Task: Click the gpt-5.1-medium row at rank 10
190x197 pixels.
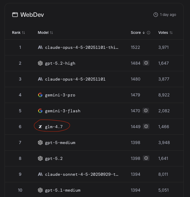Action: click(63, 190)
